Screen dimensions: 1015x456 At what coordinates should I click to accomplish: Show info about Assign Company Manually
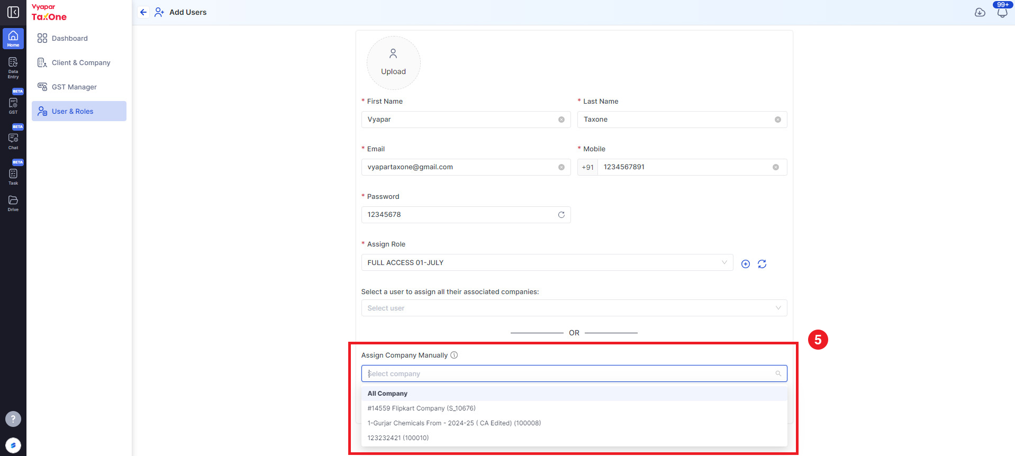coord(454,355)
